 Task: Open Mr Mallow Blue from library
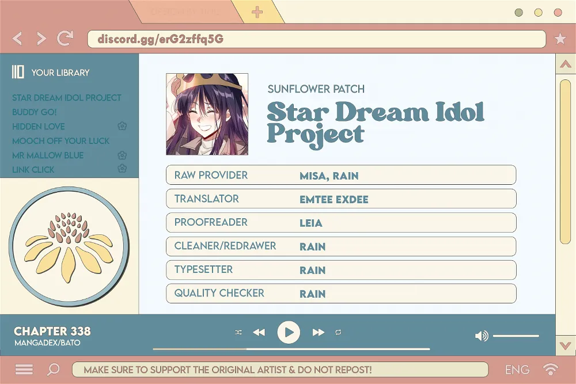(x=48, y=155)
